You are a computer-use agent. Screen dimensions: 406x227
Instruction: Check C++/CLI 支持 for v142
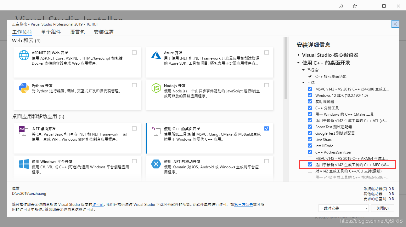(310, 171)
